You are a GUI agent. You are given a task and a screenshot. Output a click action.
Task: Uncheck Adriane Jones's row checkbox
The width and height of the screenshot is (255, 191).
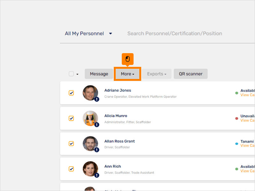point(71,93)
